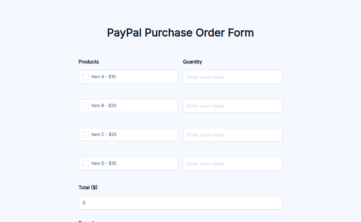Click the topmost "Enter your value" placeholder box
This screenshot has width=361, height=222.
232,77
